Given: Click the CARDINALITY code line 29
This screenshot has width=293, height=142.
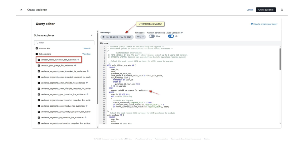Looking at the screenshot, I should point(139,105).
